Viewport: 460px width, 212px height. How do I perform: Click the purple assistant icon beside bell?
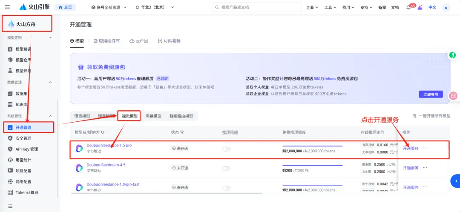pyautogui.click(x=420, y=7)
